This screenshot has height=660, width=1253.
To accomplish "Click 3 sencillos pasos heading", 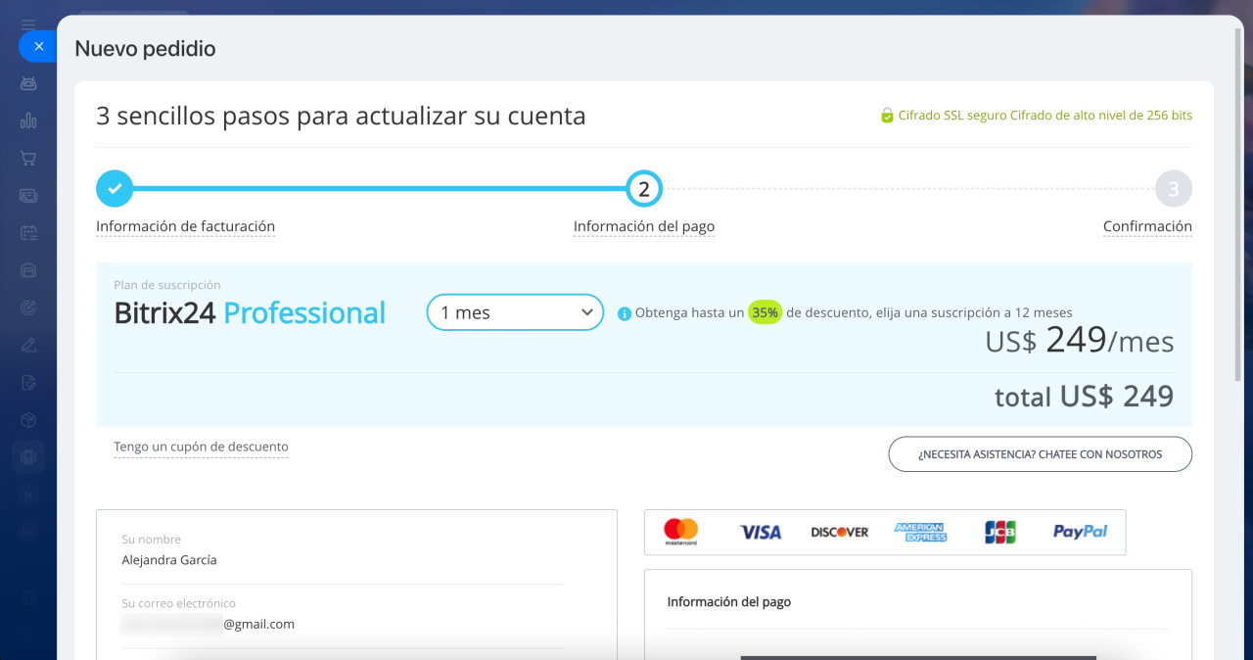I will (341, 117).
